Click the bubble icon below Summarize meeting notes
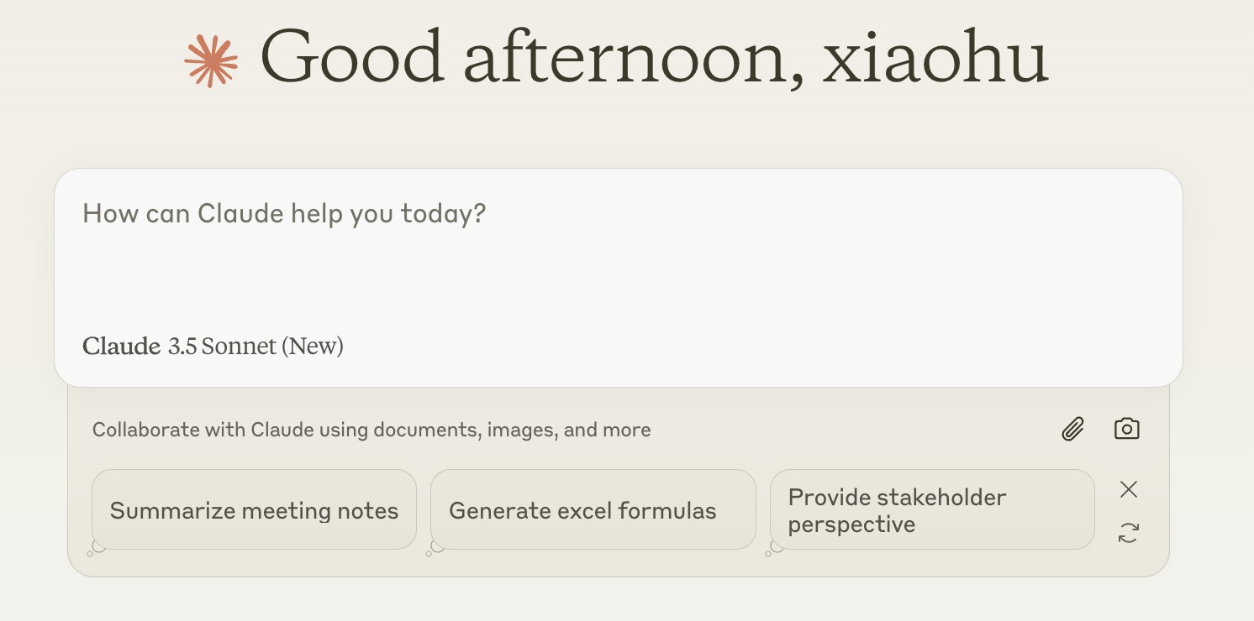This screenshot has height=621, width=1254. [x=96, y=548]
